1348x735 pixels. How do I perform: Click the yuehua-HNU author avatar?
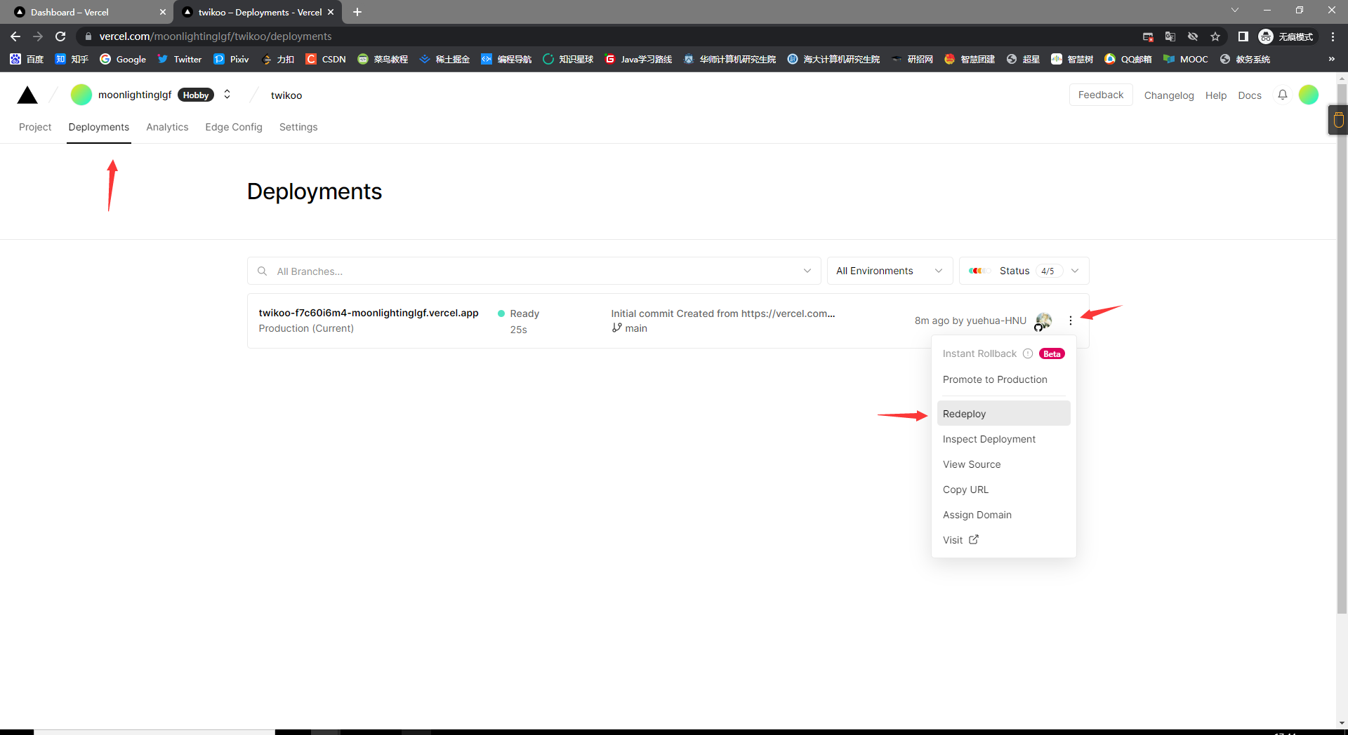tap(1043, 321)
